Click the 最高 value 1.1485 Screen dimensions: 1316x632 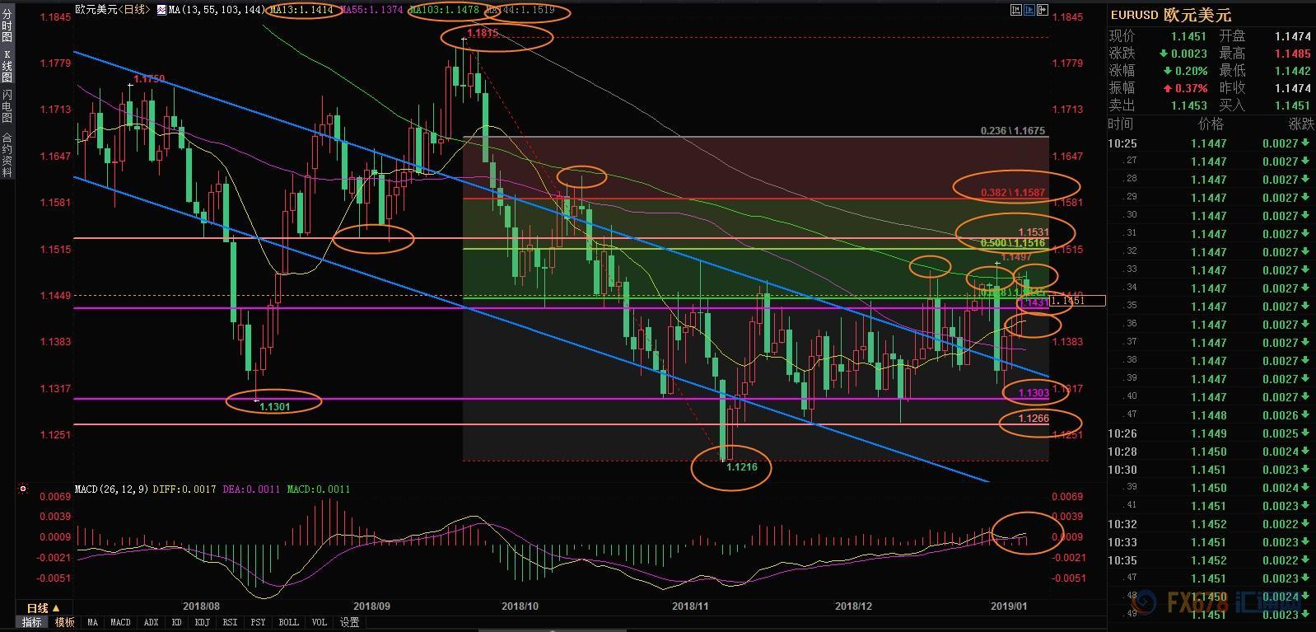(x=1293, y=54)
